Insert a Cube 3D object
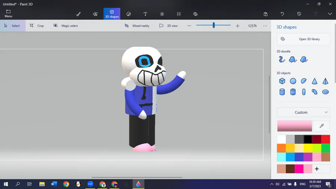 [282, 81]
